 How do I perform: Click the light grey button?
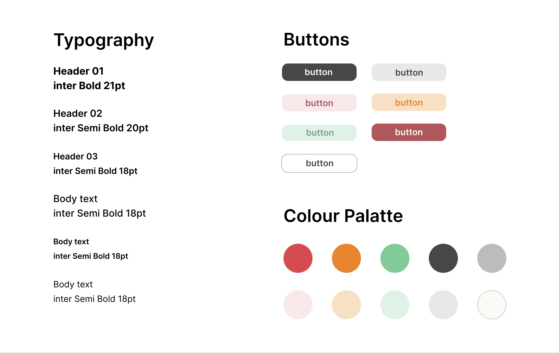(x=409, y=72)
